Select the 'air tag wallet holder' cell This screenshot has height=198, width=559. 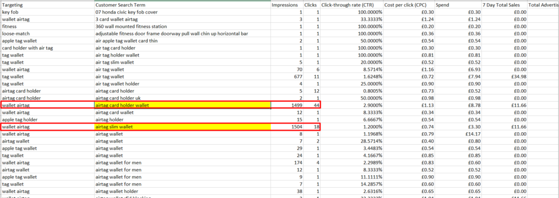[182, 84]
